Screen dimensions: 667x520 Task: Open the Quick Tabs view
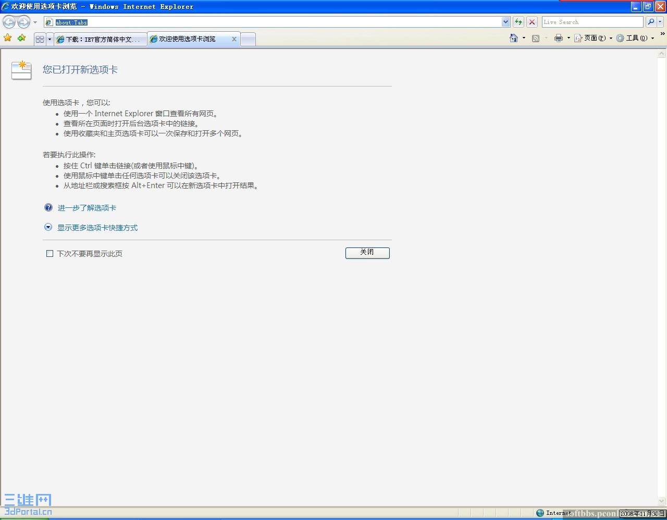point(40,39)
